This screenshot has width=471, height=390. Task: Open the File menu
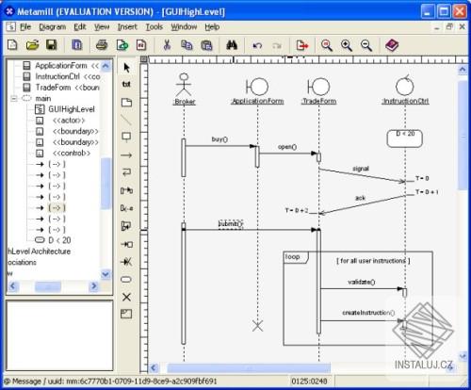coord(25,27)
